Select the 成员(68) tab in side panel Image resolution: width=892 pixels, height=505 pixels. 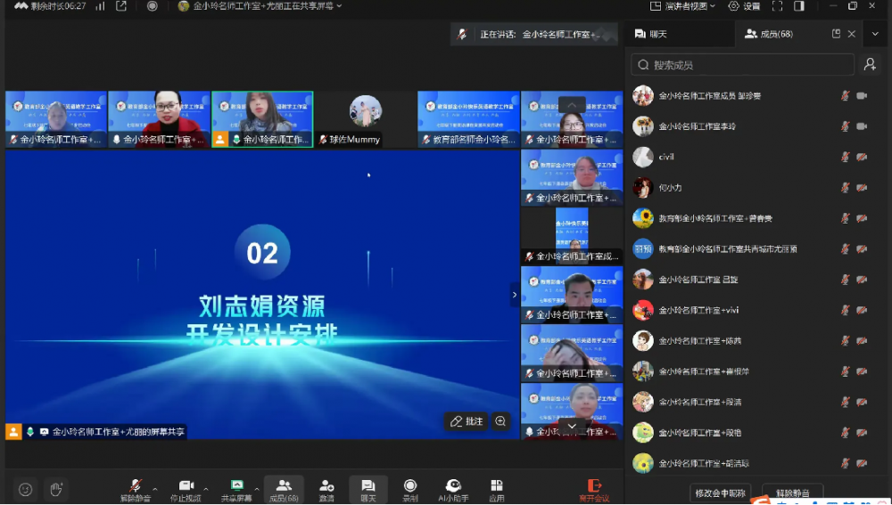[769, 34]
